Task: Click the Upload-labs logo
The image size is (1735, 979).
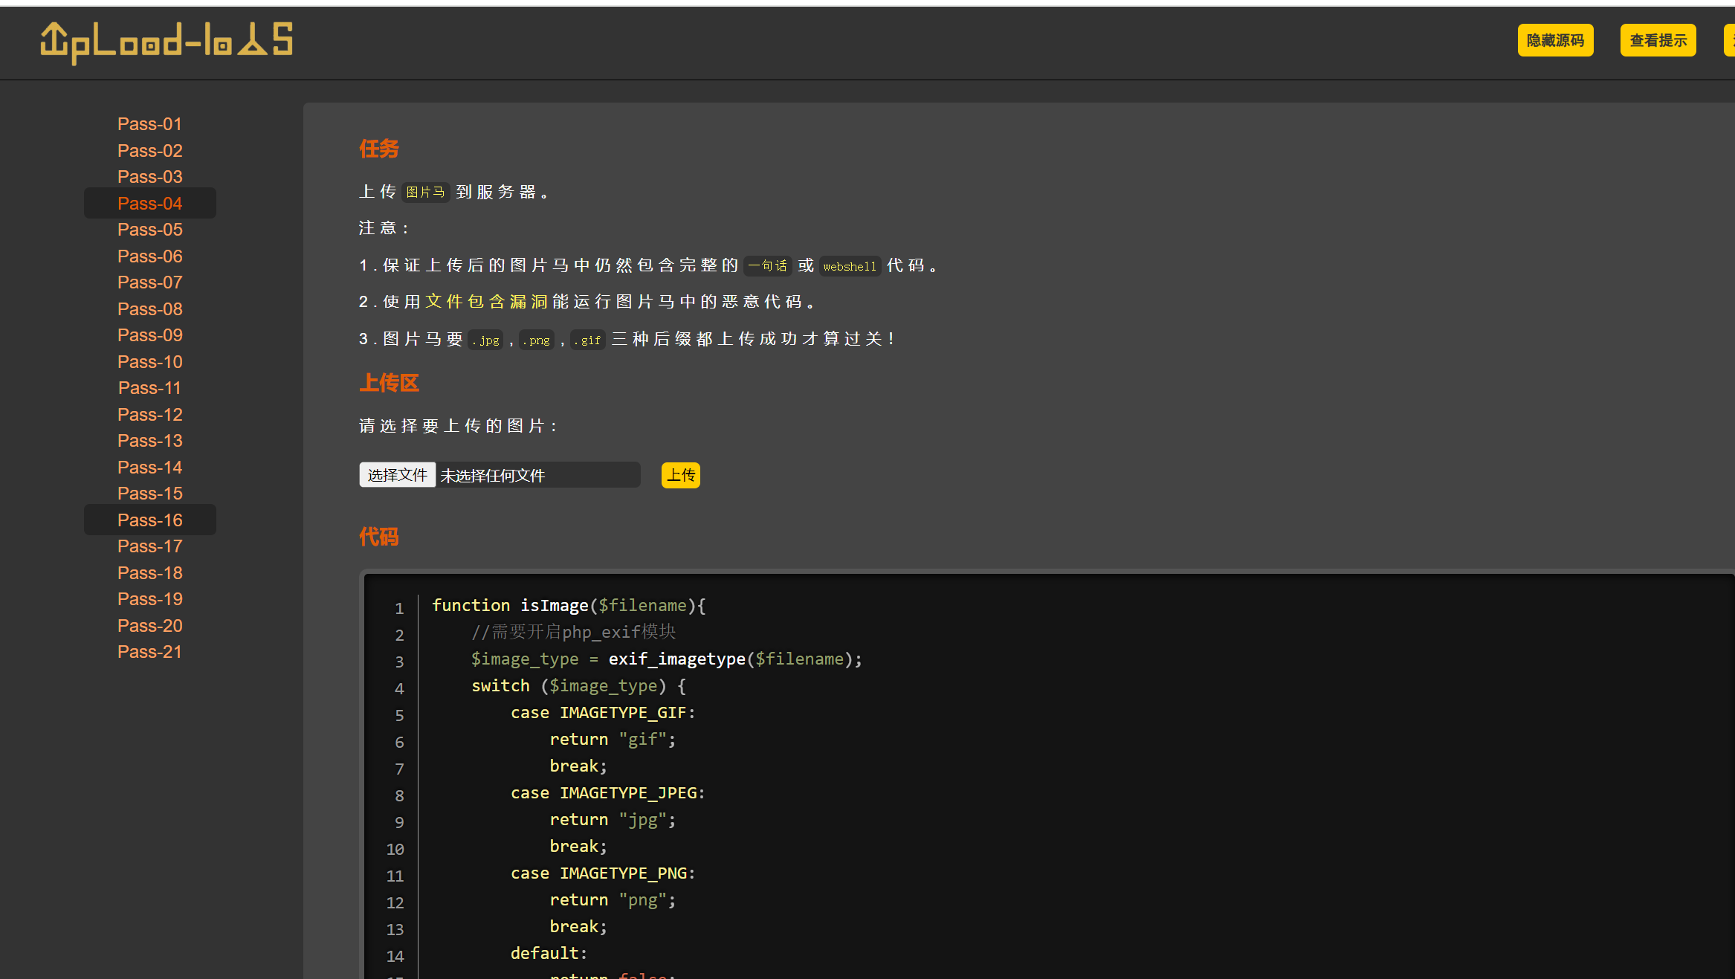Action: [167, 42]
